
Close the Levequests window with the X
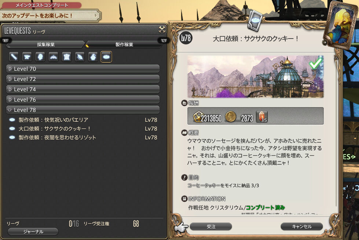pos(162,29)
